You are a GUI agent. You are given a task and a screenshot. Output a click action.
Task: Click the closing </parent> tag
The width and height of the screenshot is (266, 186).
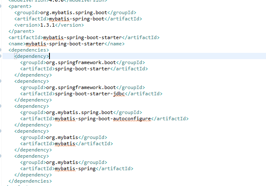tap(21, 32)
